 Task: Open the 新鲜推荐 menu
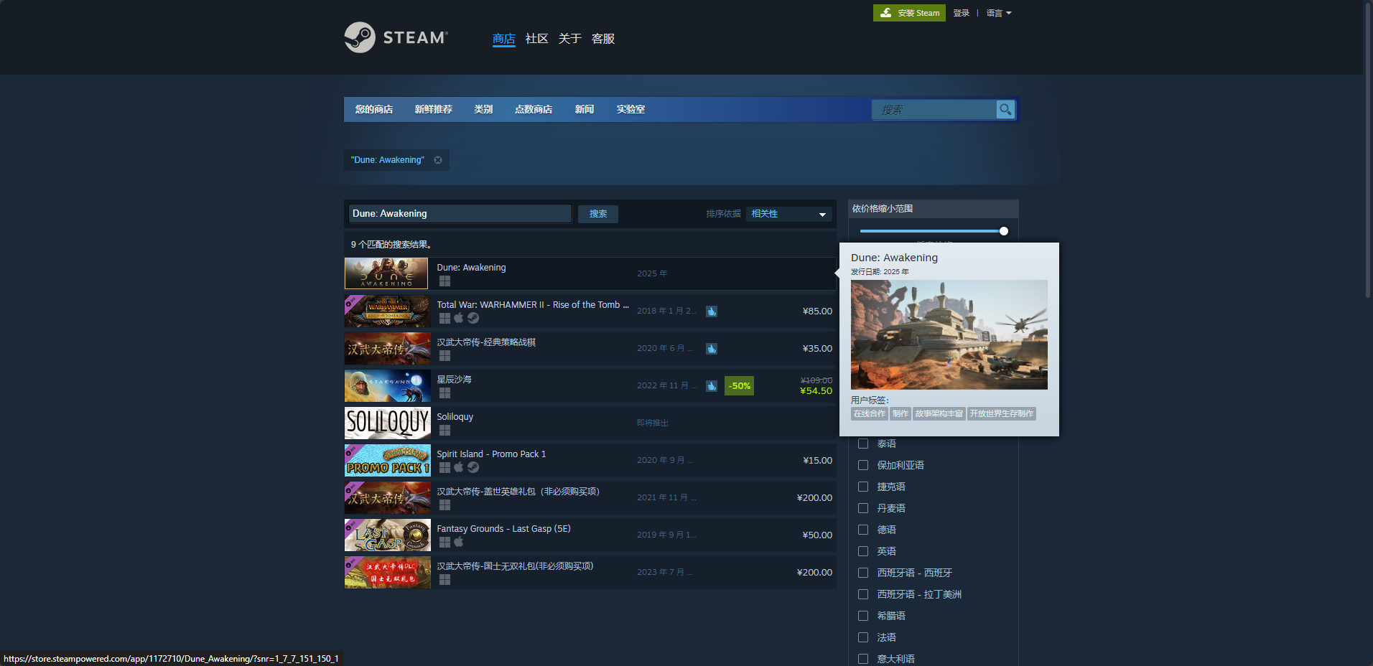pos(434,109)
